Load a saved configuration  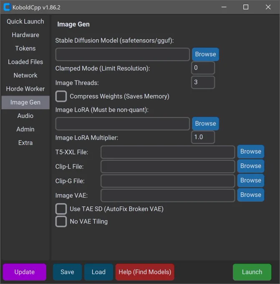tap(98, 272)
